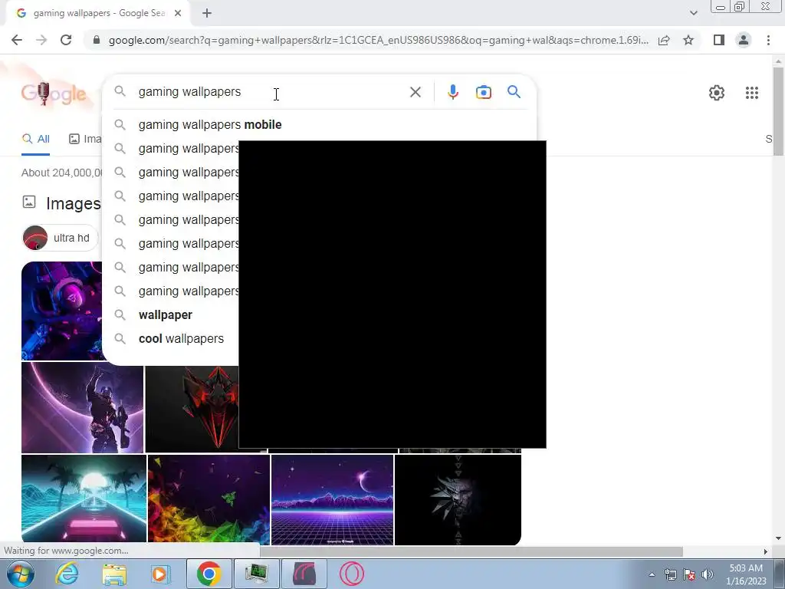The height and width of the screenshot is (589, 785).
Task: Select the wallpaper suggestion
Action: pos(166,315)
